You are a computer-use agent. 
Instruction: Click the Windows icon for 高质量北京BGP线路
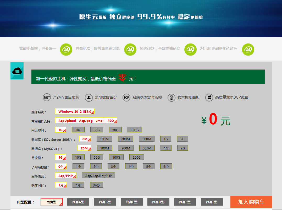(x=209, y=98)
